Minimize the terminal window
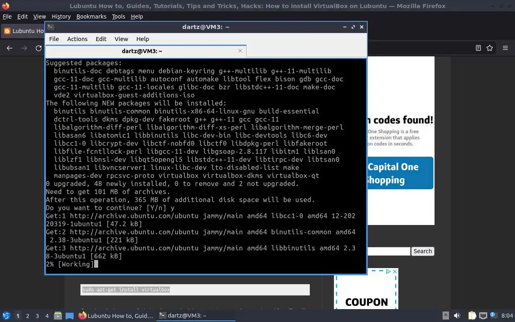Viewport: 515px width, 322px height. click(x=345, y=27)
